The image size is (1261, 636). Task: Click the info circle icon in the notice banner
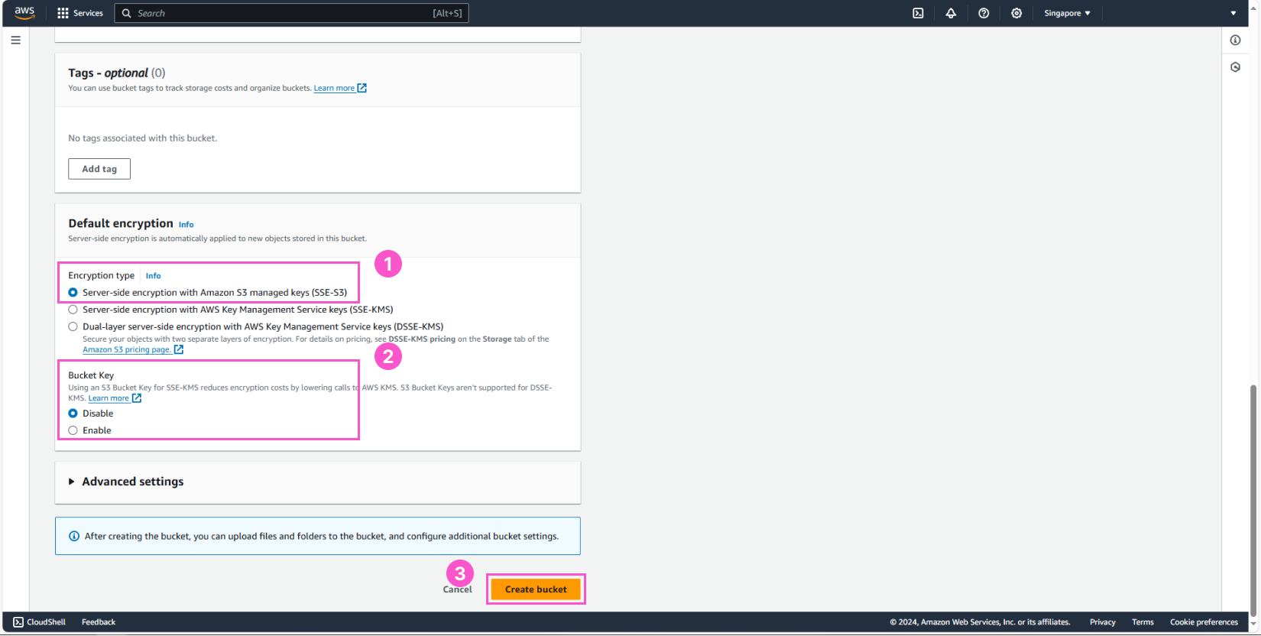coord(74,536)
